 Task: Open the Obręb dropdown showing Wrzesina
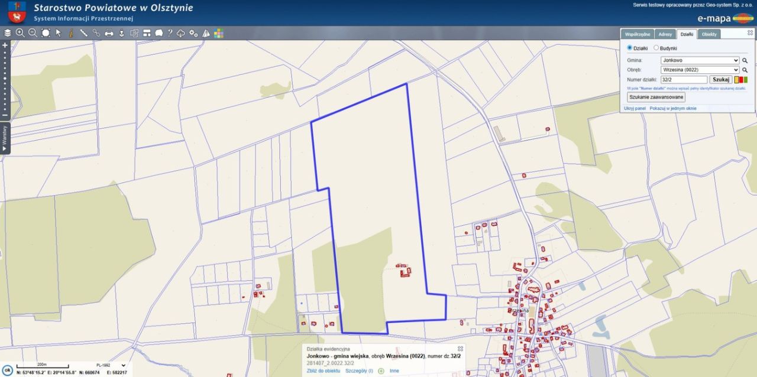pos(700,70)
